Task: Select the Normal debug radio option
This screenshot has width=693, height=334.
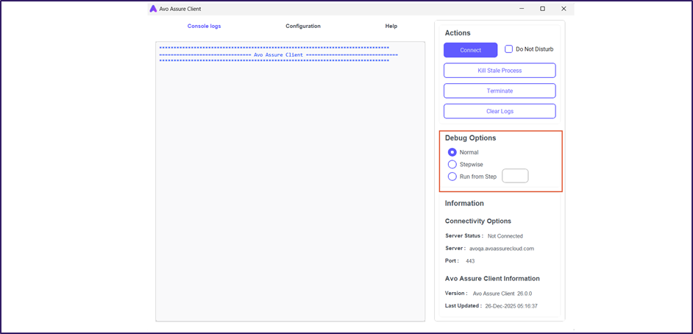Action: point(452,152)
